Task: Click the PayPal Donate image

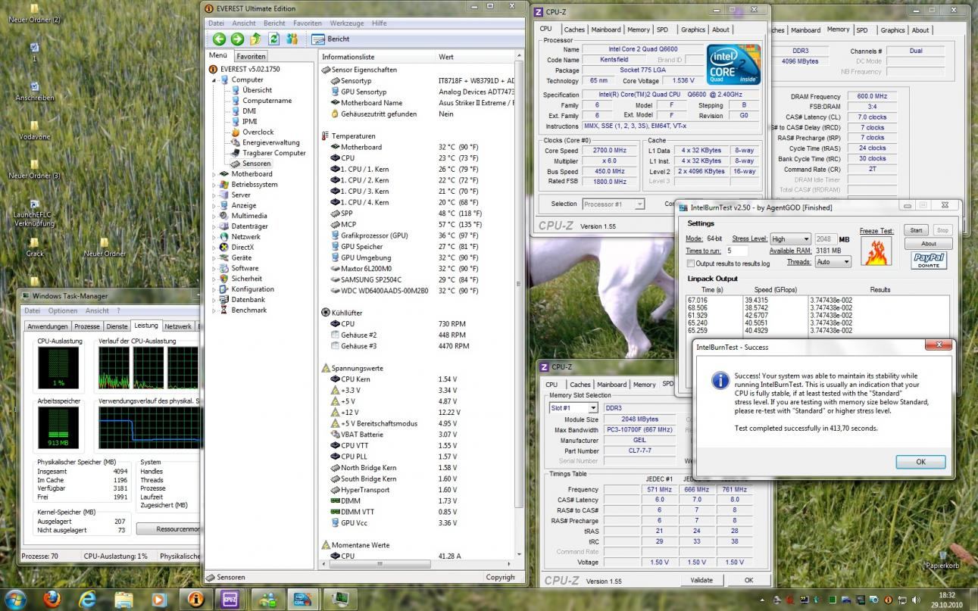Action: pos(928,260)
